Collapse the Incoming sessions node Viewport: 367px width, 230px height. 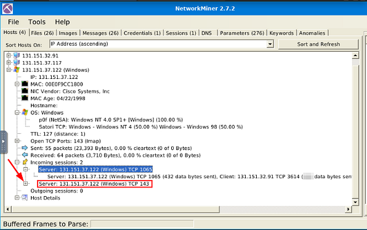pos(17,162)
